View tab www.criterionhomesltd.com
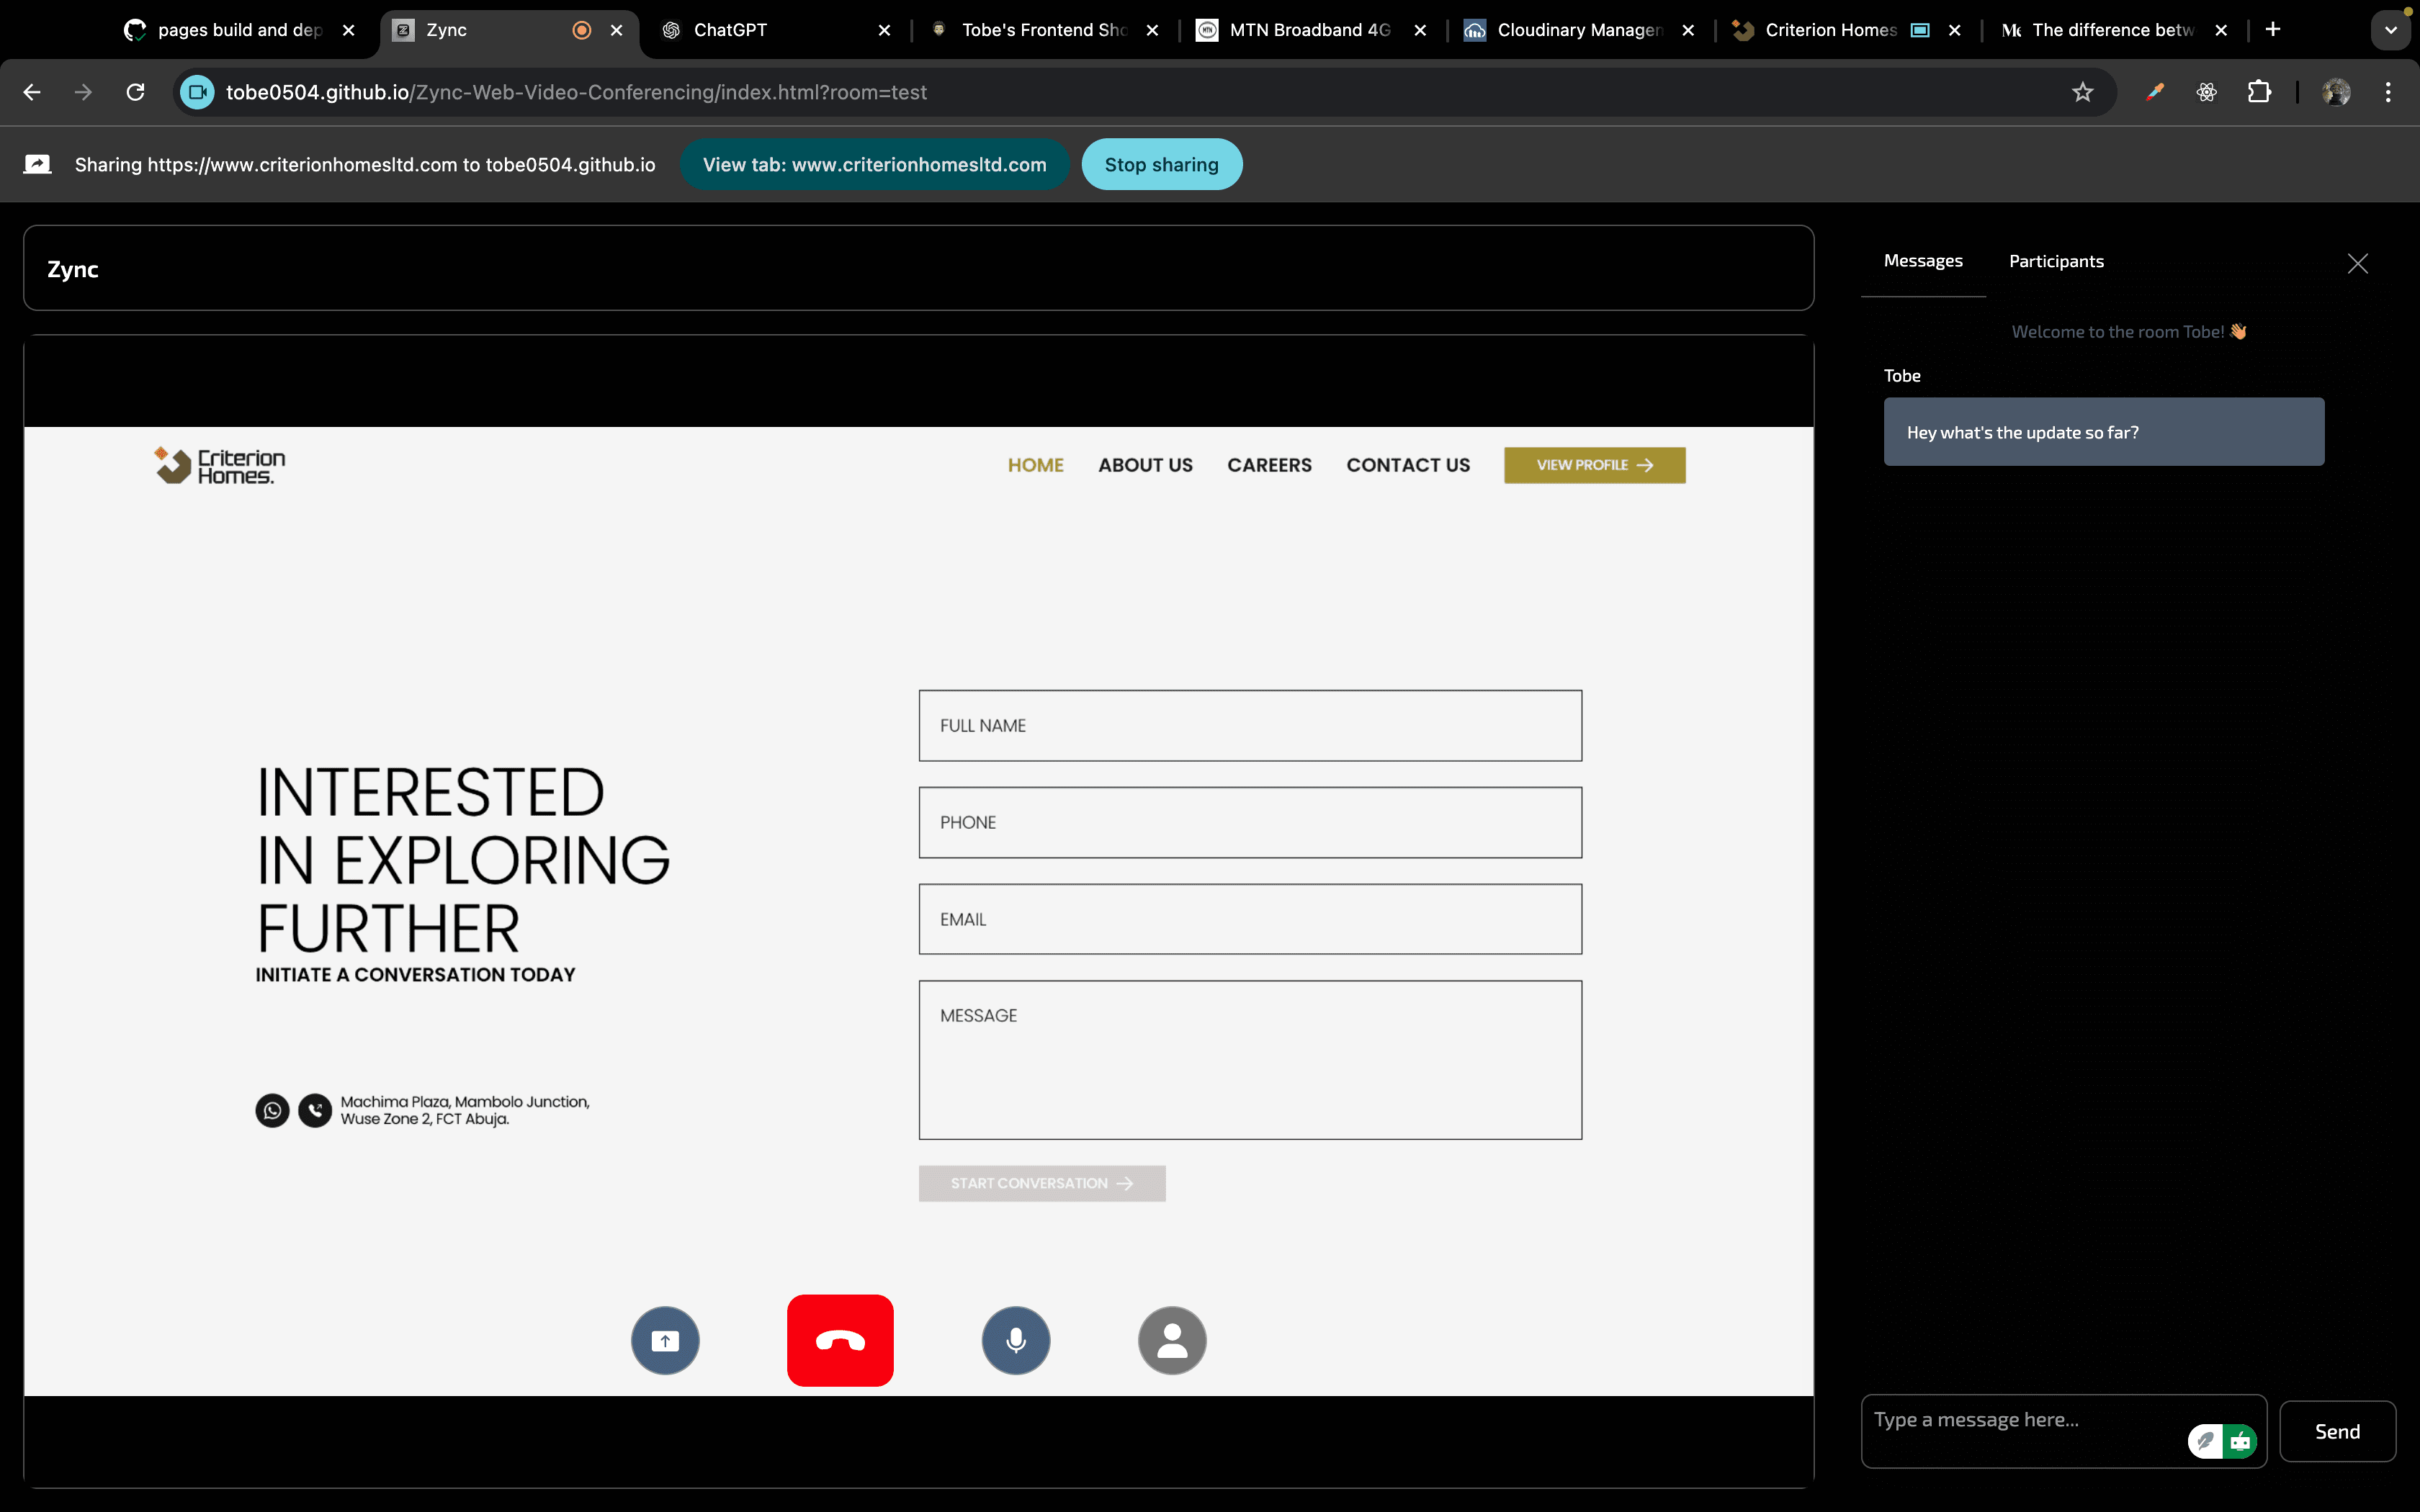This screenshot has height=1512, width=2420. (x=874, y=164)
